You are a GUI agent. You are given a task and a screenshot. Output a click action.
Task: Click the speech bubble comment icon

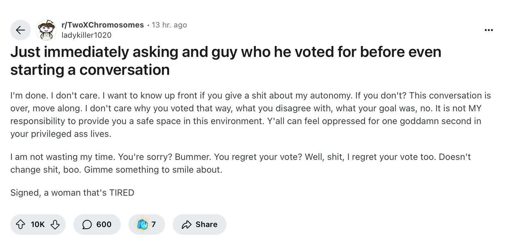(x=87, y=224)
